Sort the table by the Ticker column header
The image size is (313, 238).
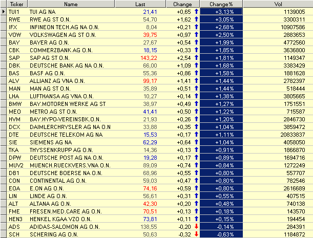point(17,4)
